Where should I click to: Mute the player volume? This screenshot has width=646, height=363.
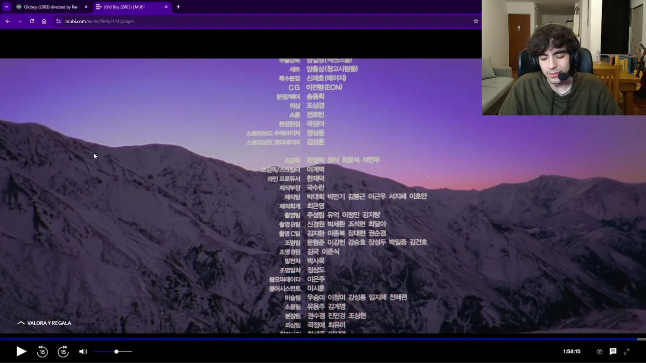pos(83,351)
